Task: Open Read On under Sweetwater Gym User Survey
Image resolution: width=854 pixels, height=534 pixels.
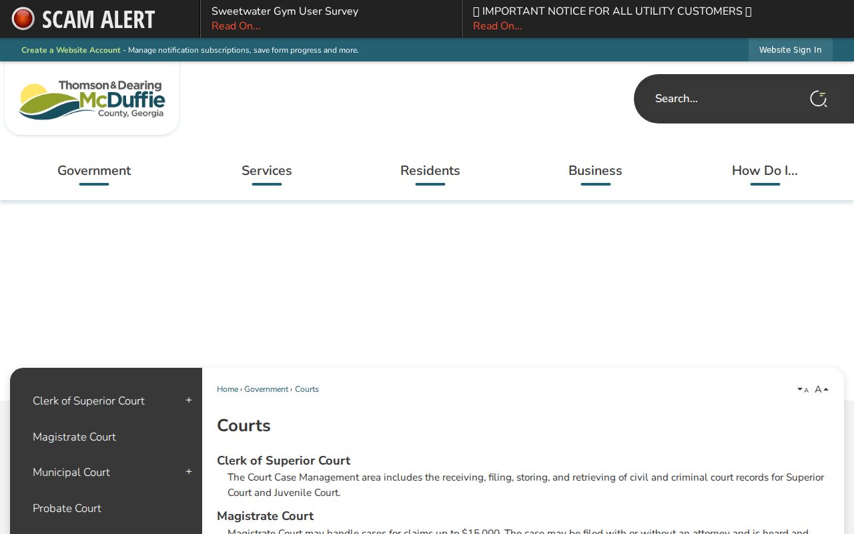Action: pyautogui.click(x=236, y=26)
